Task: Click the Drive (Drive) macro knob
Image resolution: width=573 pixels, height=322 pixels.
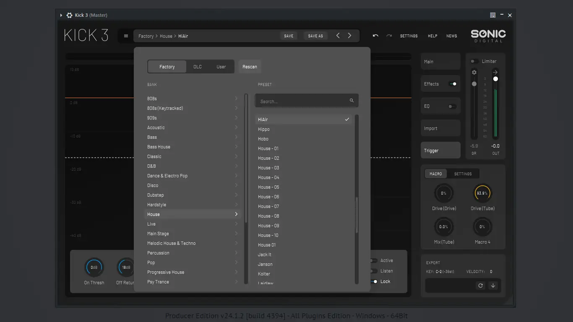Action: tap(443, 193)
